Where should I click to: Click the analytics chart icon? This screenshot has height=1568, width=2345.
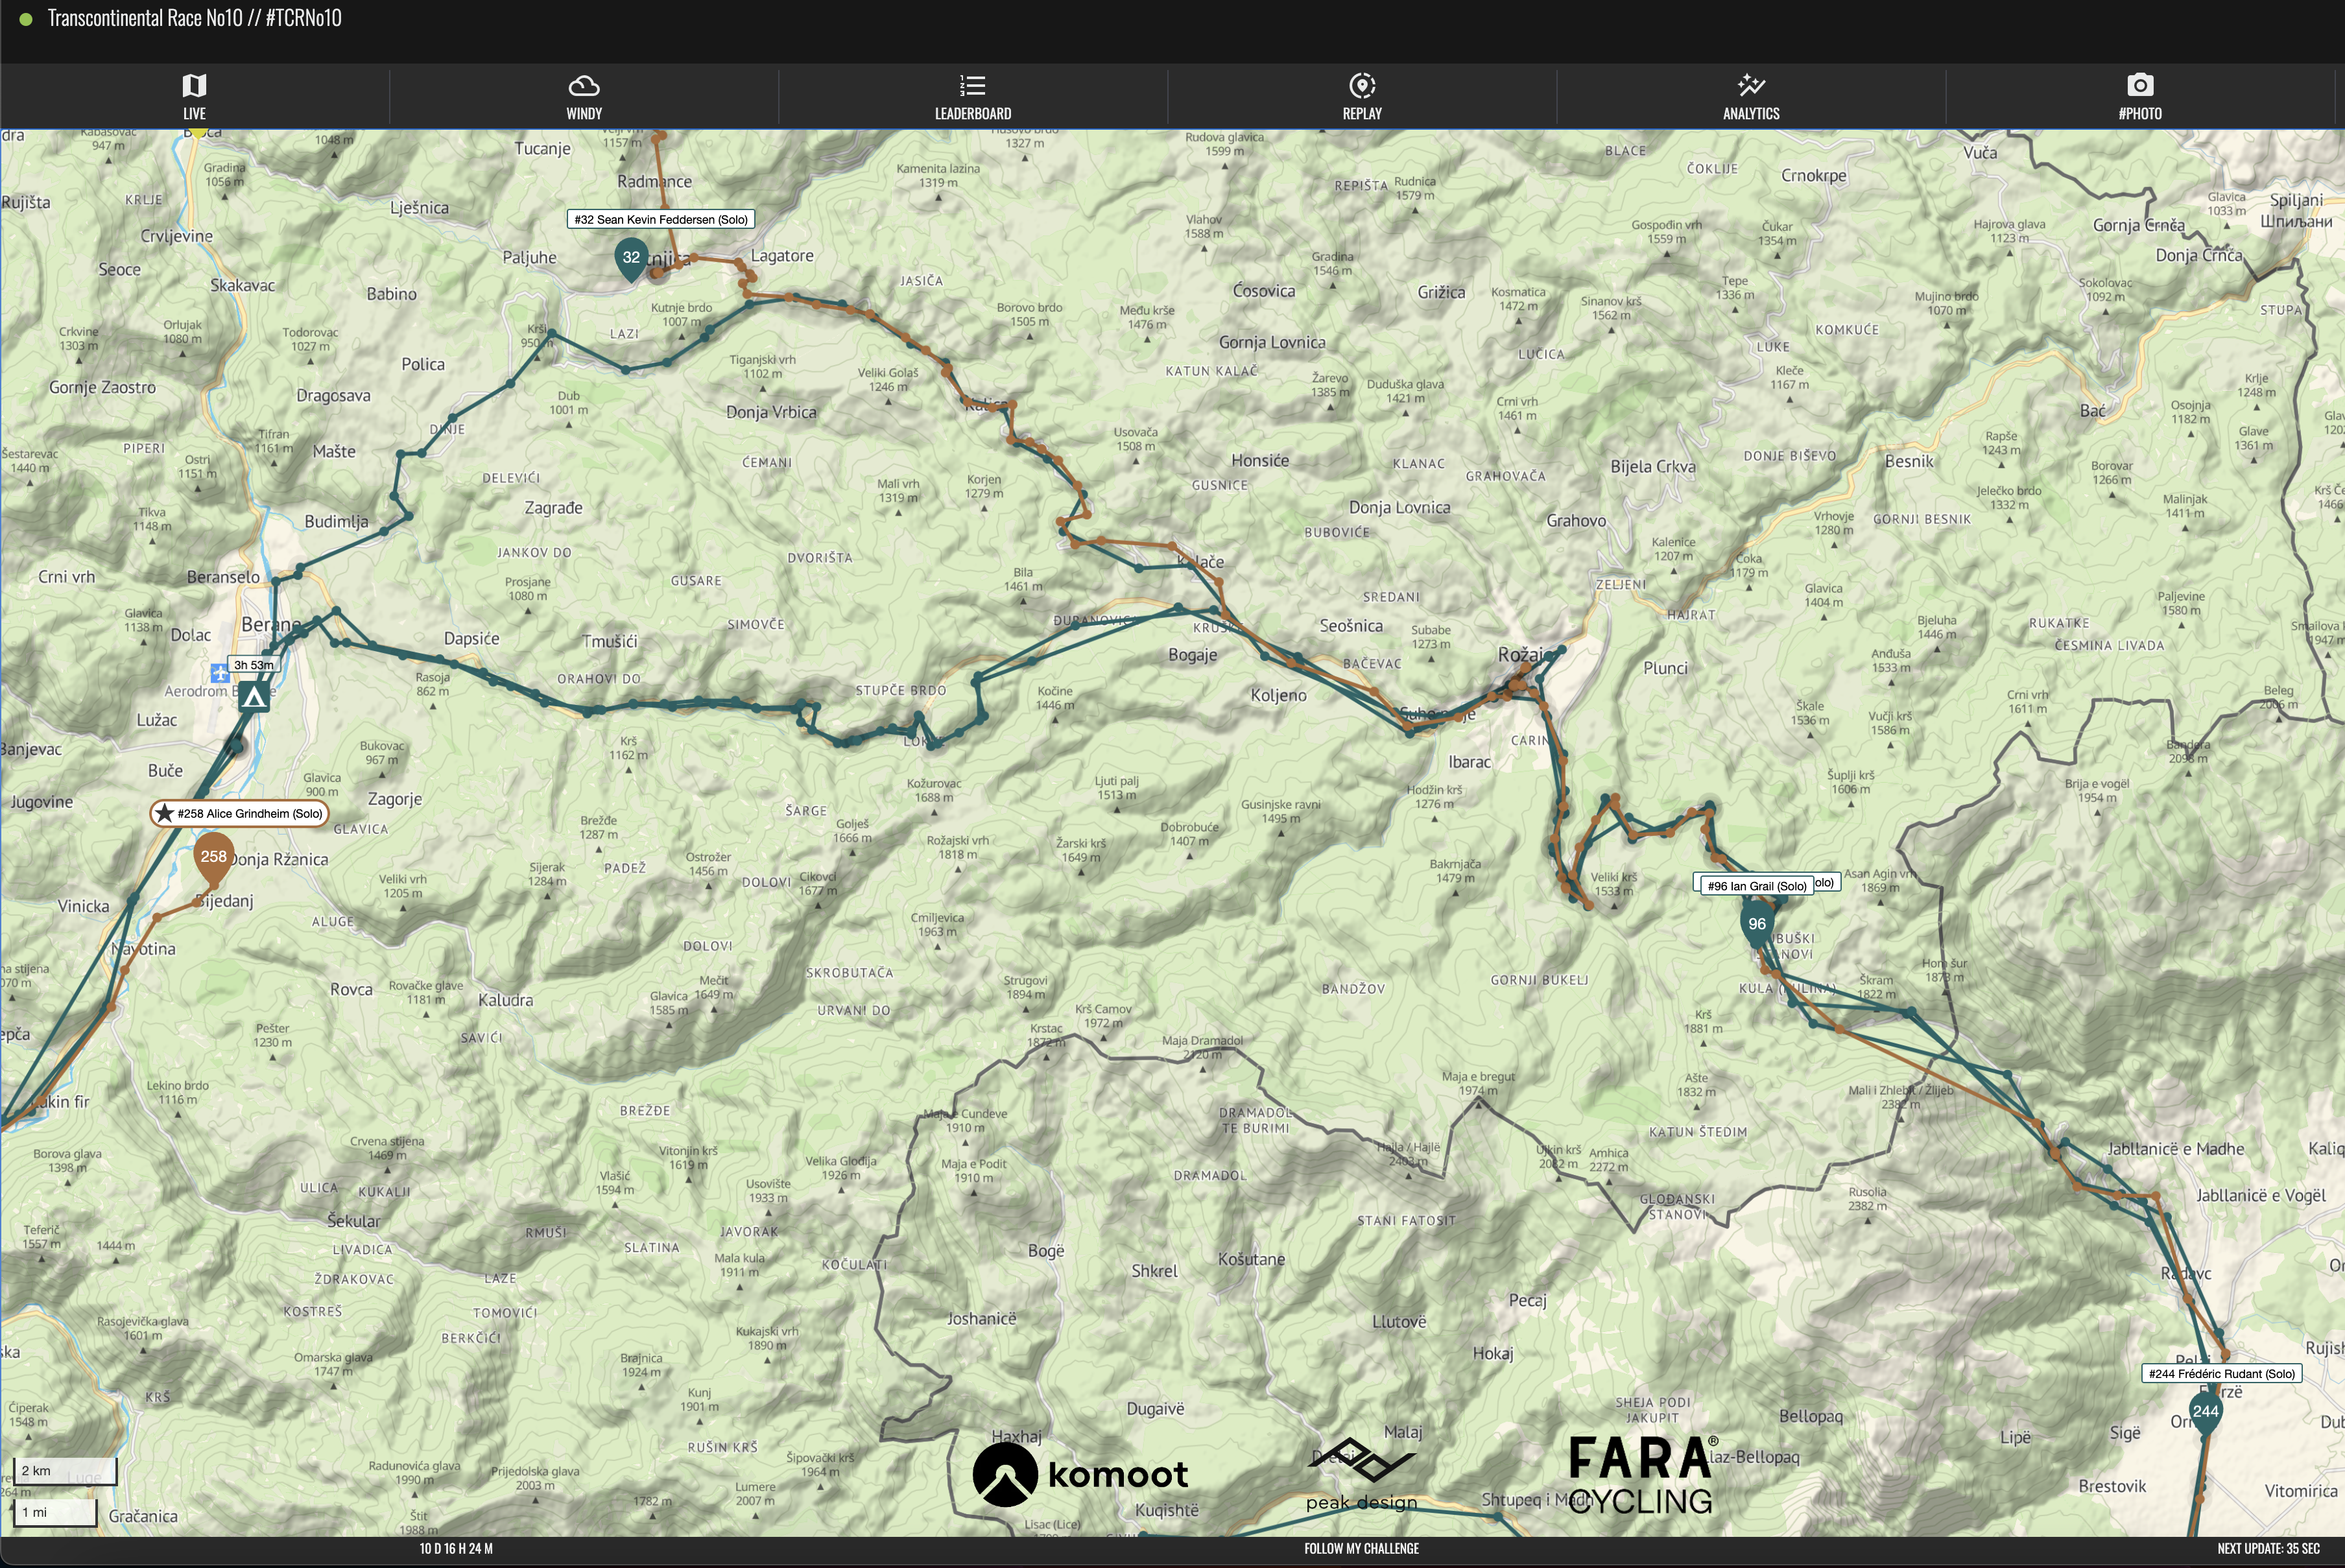[1751, 85]
